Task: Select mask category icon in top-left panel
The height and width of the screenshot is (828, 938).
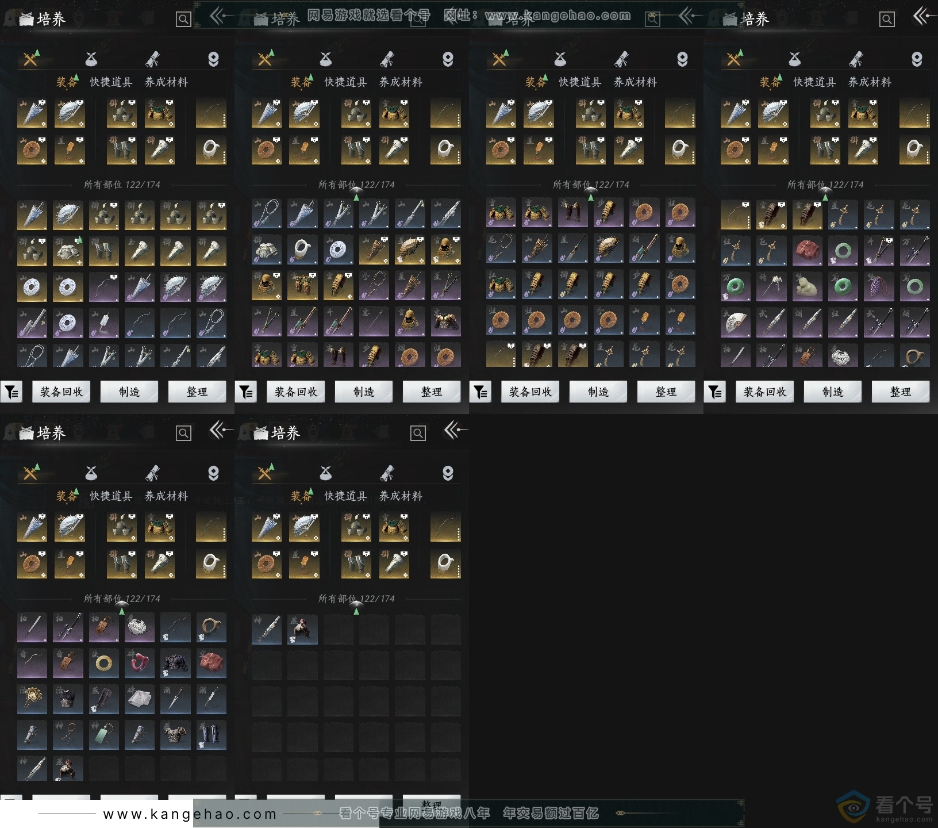Action: point(213,59)
